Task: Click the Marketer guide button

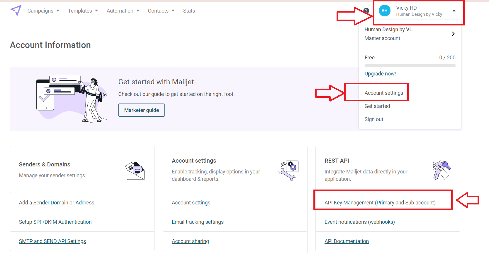Action: pyautogui.click(x=142, y=110)
